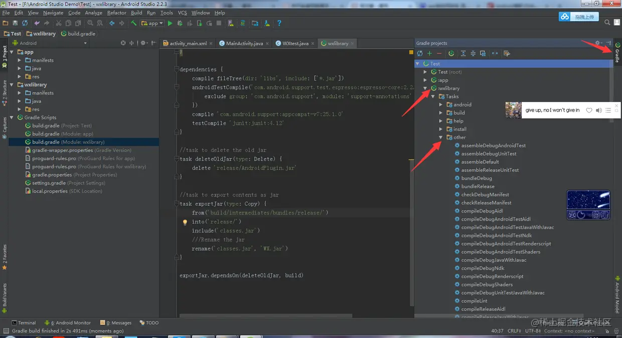Save all files via the toolbar icon
The width and height of the screenshot is (622, 338).
pos(15,23)
